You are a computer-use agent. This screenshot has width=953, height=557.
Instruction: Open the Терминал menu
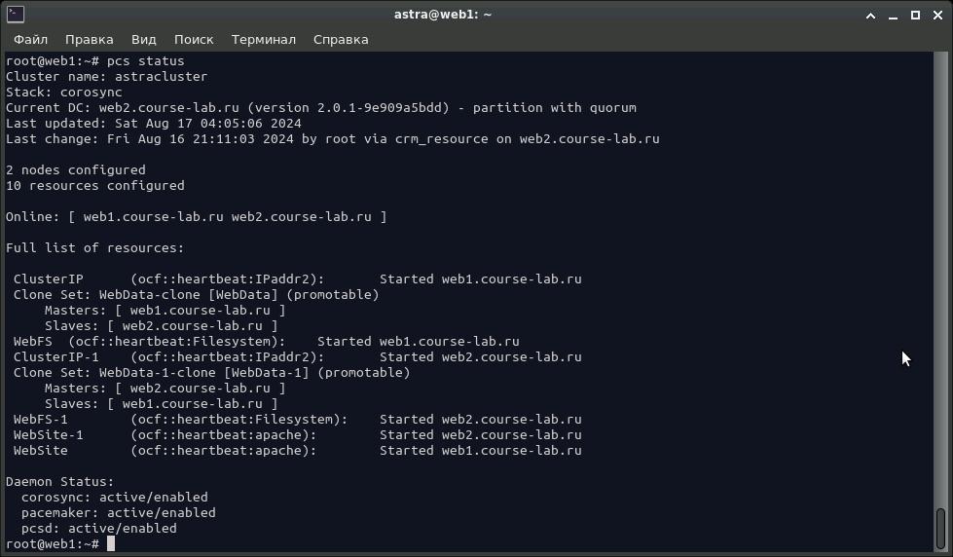(263, 39)
